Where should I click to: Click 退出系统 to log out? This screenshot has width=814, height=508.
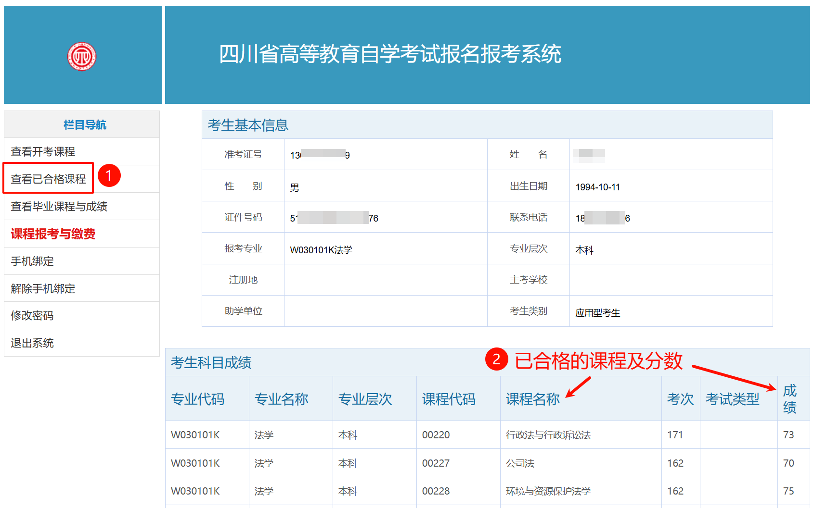[32, 343]
